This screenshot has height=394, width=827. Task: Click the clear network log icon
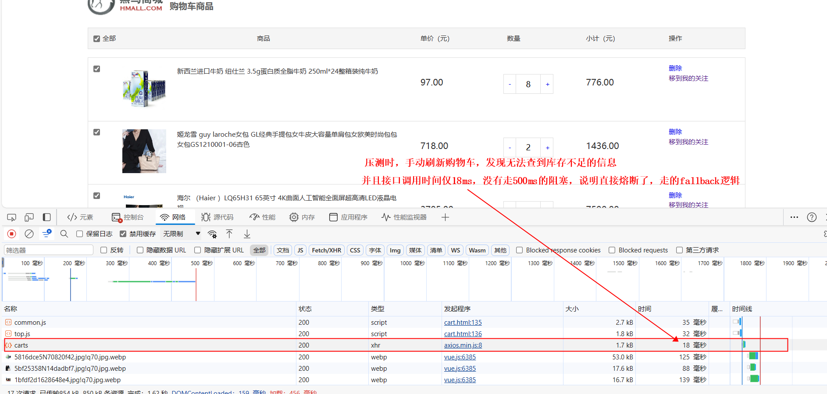(29, 234)
